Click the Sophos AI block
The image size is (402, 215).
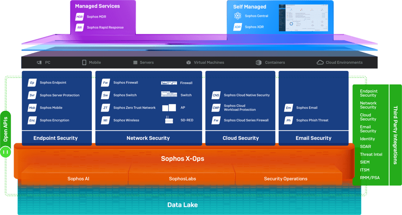[x=79, y=179]
